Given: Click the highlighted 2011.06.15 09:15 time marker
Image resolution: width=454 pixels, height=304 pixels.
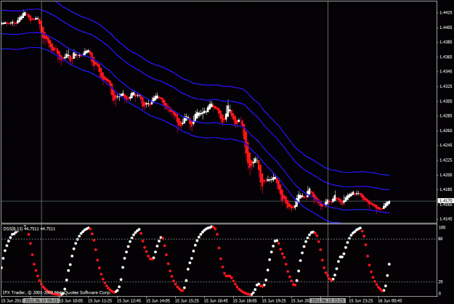Looking at the screenshot, I should pyautogui.click(x=41, y=301).
